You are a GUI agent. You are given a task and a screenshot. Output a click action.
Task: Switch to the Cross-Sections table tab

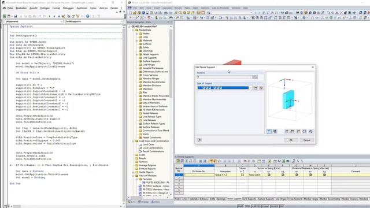295,199
